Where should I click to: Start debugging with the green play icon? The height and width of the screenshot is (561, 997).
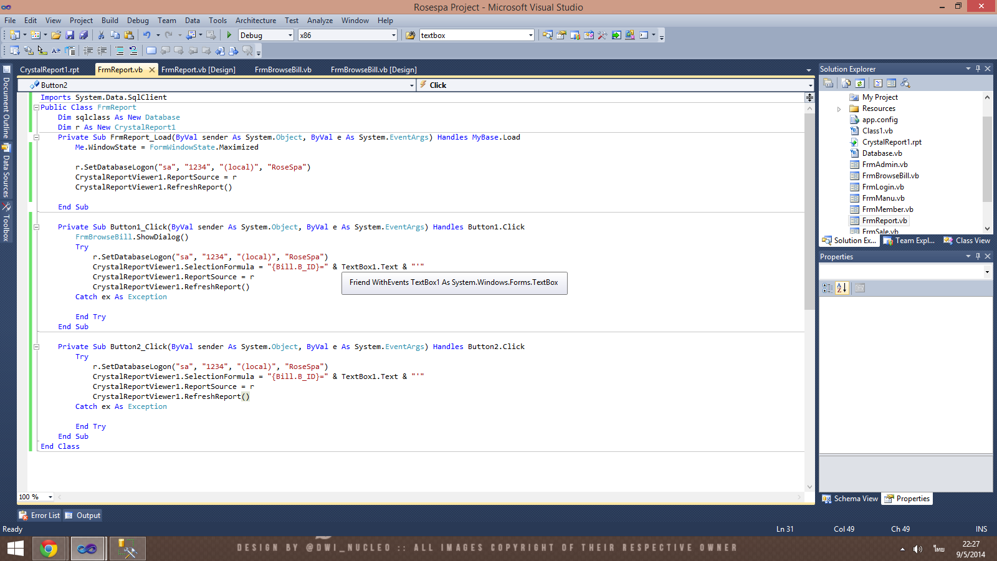[229, 35]
